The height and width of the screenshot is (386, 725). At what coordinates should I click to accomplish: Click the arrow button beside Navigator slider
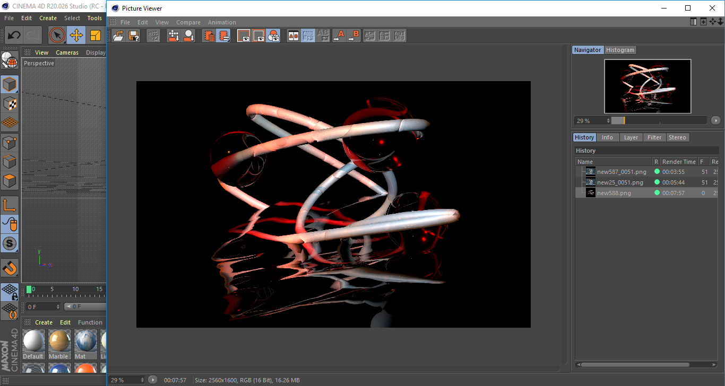pyautogui.click(x=715, y=120)
